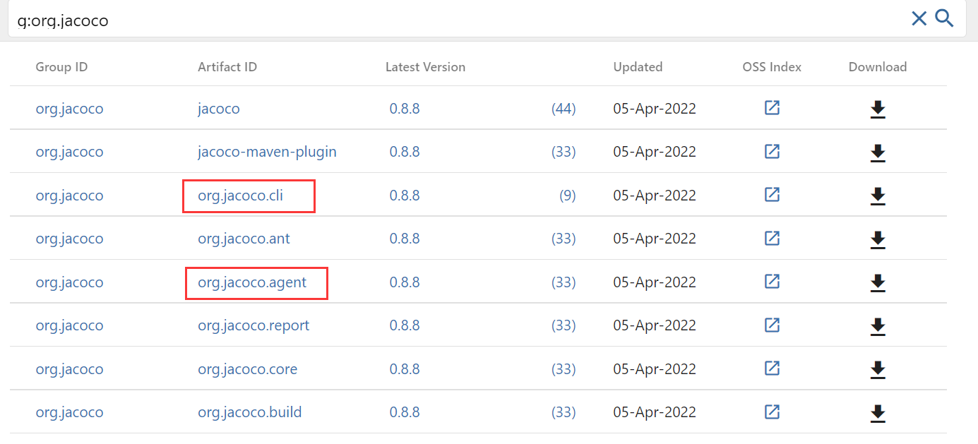This screenshot has width=978, height=444.
Task: Open version 0.8.8 of jacoco-maven-plugin
Action: 405,152
